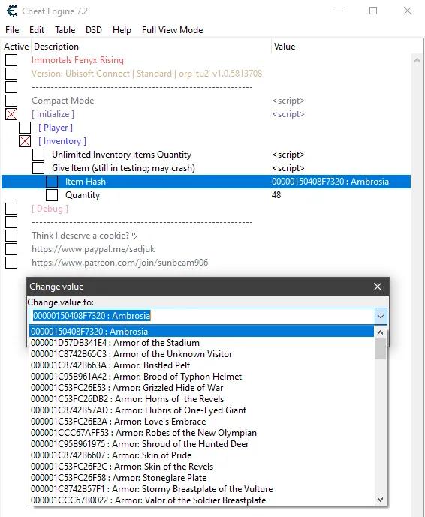Screen dimensions: 425x517
Task: Open the D3D menu
Action: point(94,30)
